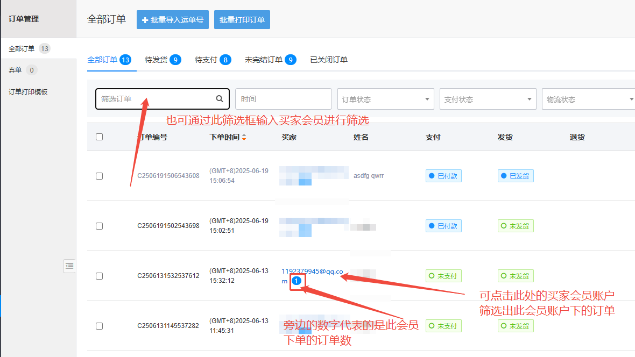Toggle the select-all checkbox in table header
This screenshot has width=635, height=357.
coord(99,137)
